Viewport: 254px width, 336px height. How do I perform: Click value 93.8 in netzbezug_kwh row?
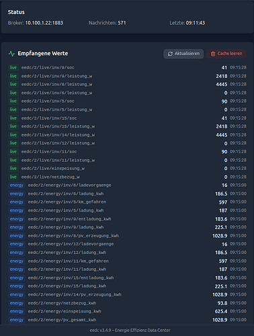[x=222, y=303]
